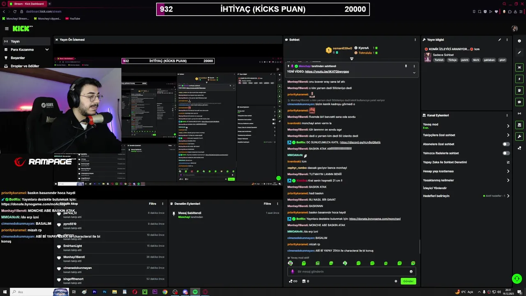Toggle channel actions panel icon in rail
This screenshot has width=526, height=296.
click(519, 125)
